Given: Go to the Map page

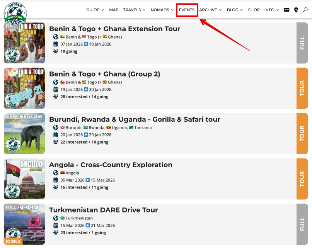Looking at the screenshot, I should [114, 10].
